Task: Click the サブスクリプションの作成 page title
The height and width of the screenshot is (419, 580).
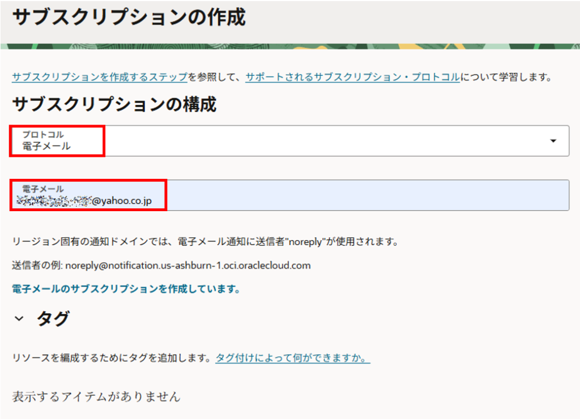Action: 129,18
